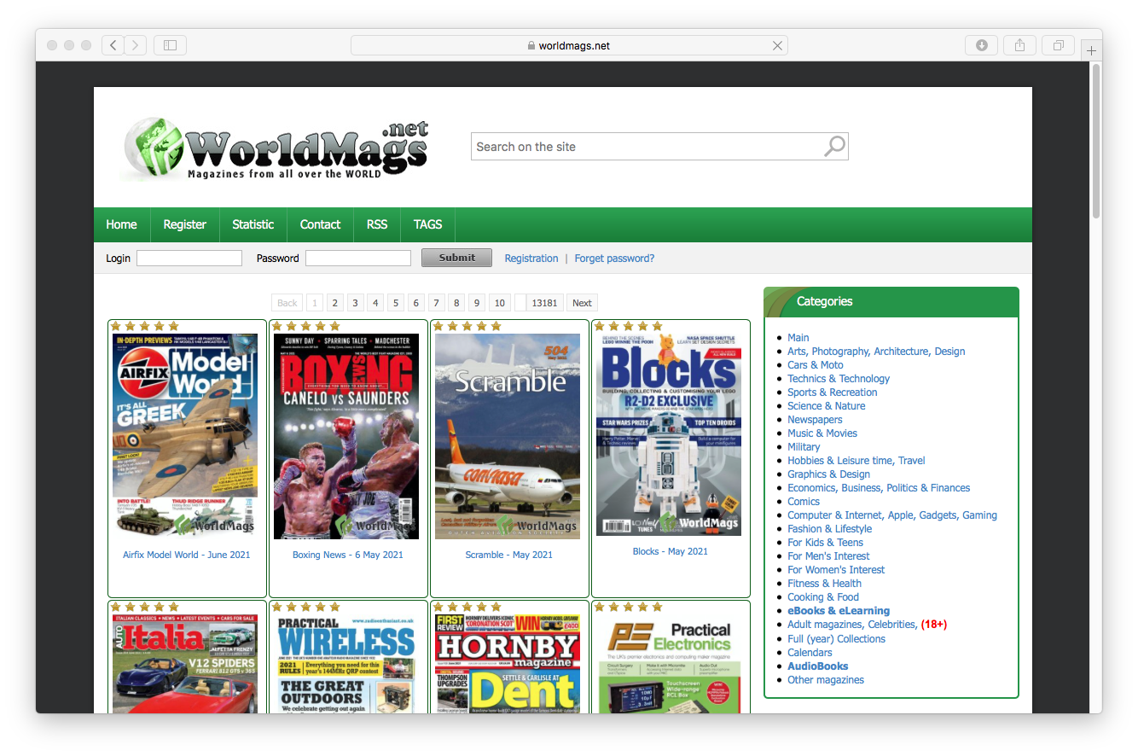Image resolution: width=1138 pixels, height=756 pixels.
Task: Click the Blocks - May 2021 title
Action: click(671, 551)
